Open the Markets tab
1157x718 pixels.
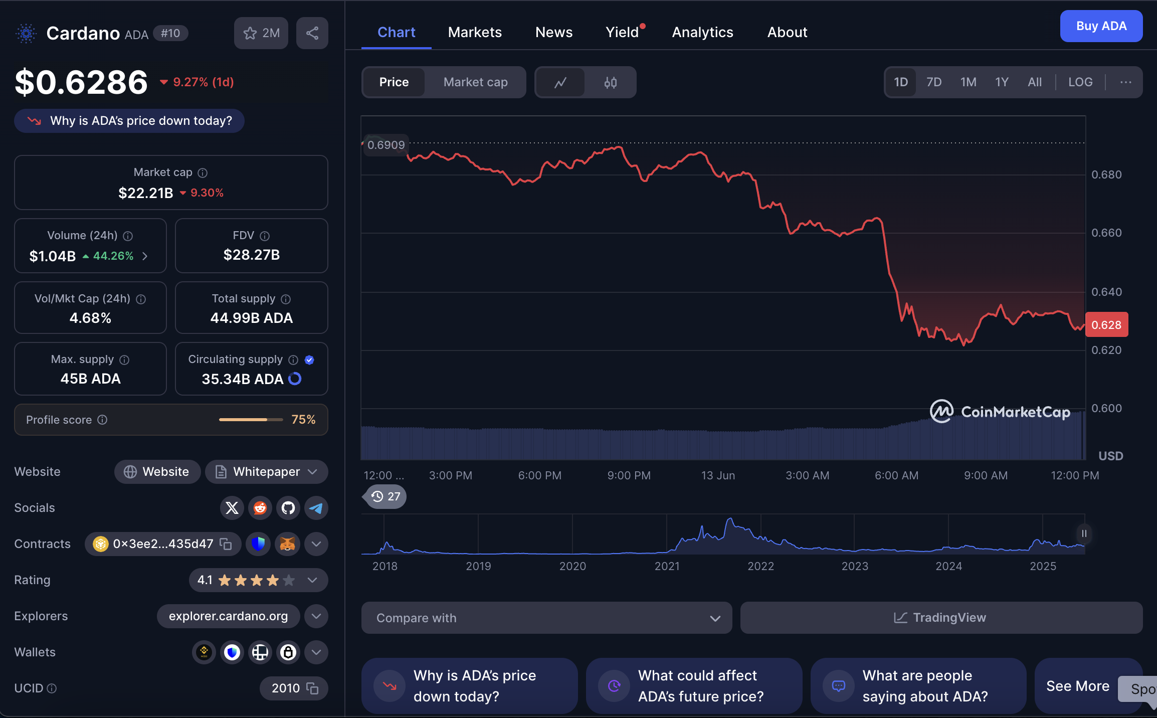pyautogui.click(x=475, y=33)
